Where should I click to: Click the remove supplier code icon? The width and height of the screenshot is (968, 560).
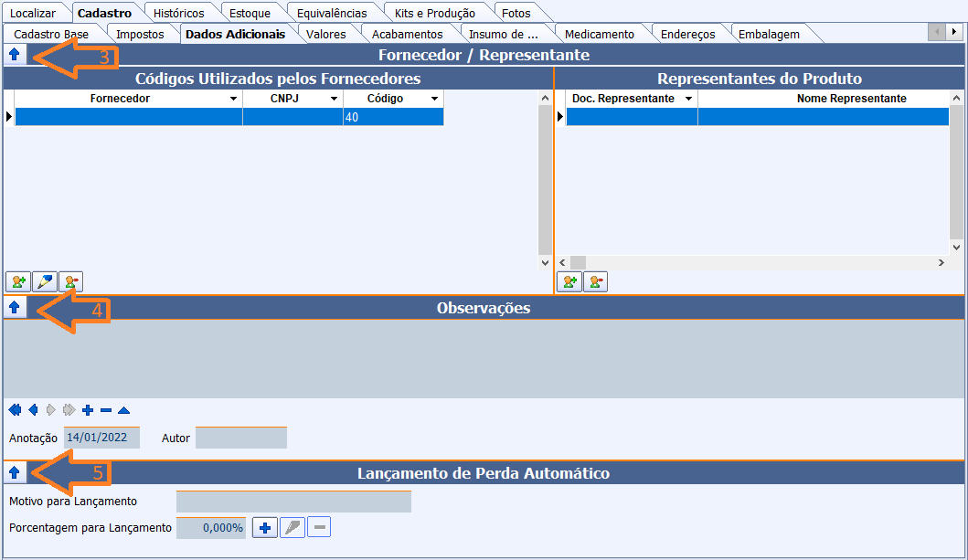71,281
